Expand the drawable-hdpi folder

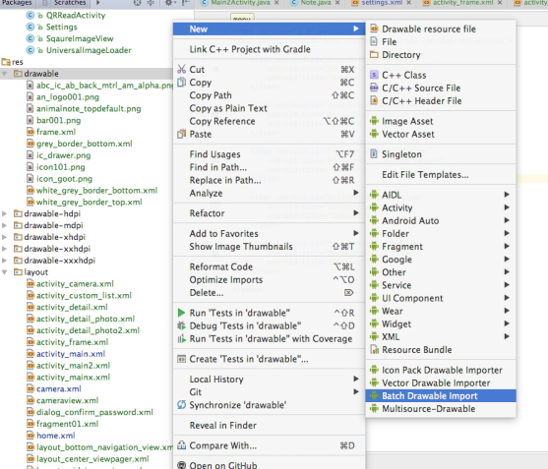tap(5, 213)
